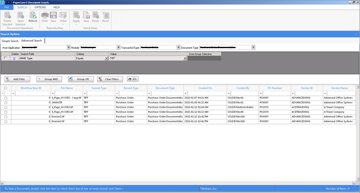This screenshot has height=193, width=360.
Task: Click the Refresh icon in ribbon
Action: [33, 15]
